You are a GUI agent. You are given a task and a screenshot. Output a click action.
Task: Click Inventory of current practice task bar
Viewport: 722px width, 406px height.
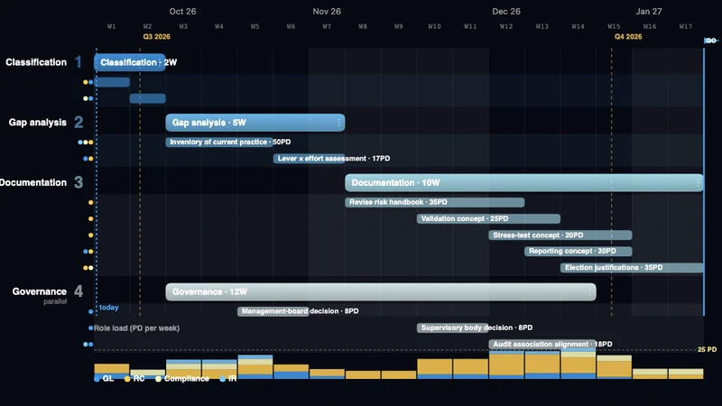tap(219, 142)
